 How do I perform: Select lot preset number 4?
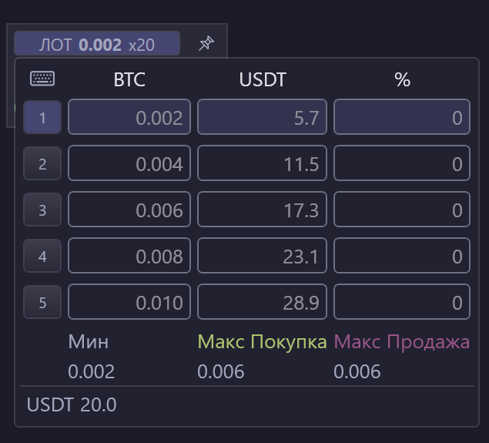42,256
